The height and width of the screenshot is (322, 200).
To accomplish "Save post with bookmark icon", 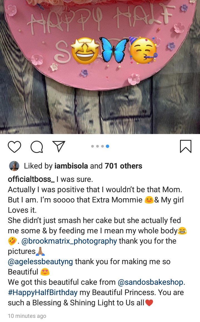I will point(186,146).
